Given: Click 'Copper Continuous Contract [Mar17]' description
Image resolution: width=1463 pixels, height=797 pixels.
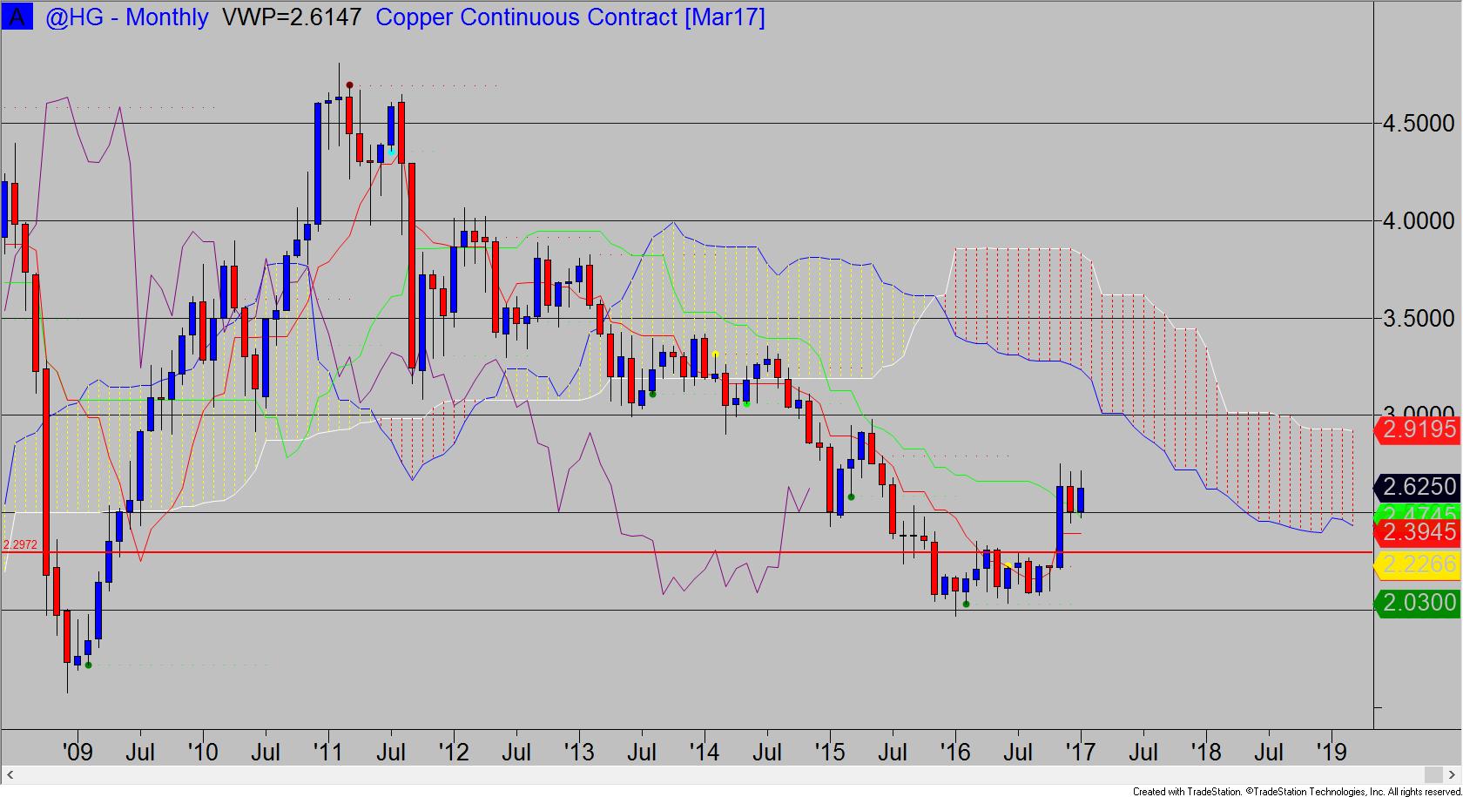Looking at the screenshot, I should click(x=570, y=17).
